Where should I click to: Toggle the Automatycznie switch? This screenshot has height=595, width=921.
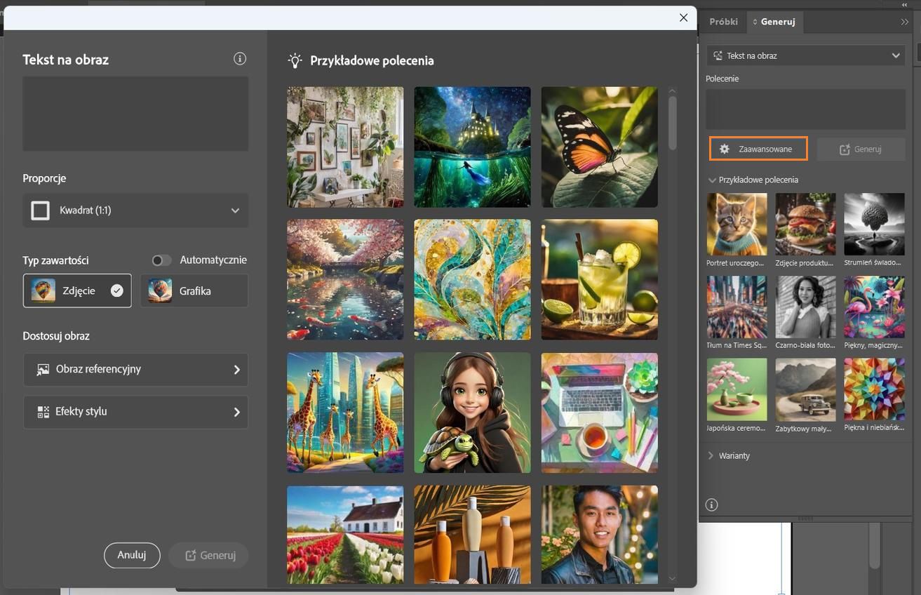coord(161,260)
